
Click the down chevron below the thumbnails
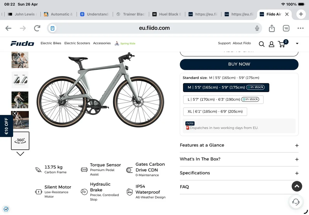pos(20,154)
